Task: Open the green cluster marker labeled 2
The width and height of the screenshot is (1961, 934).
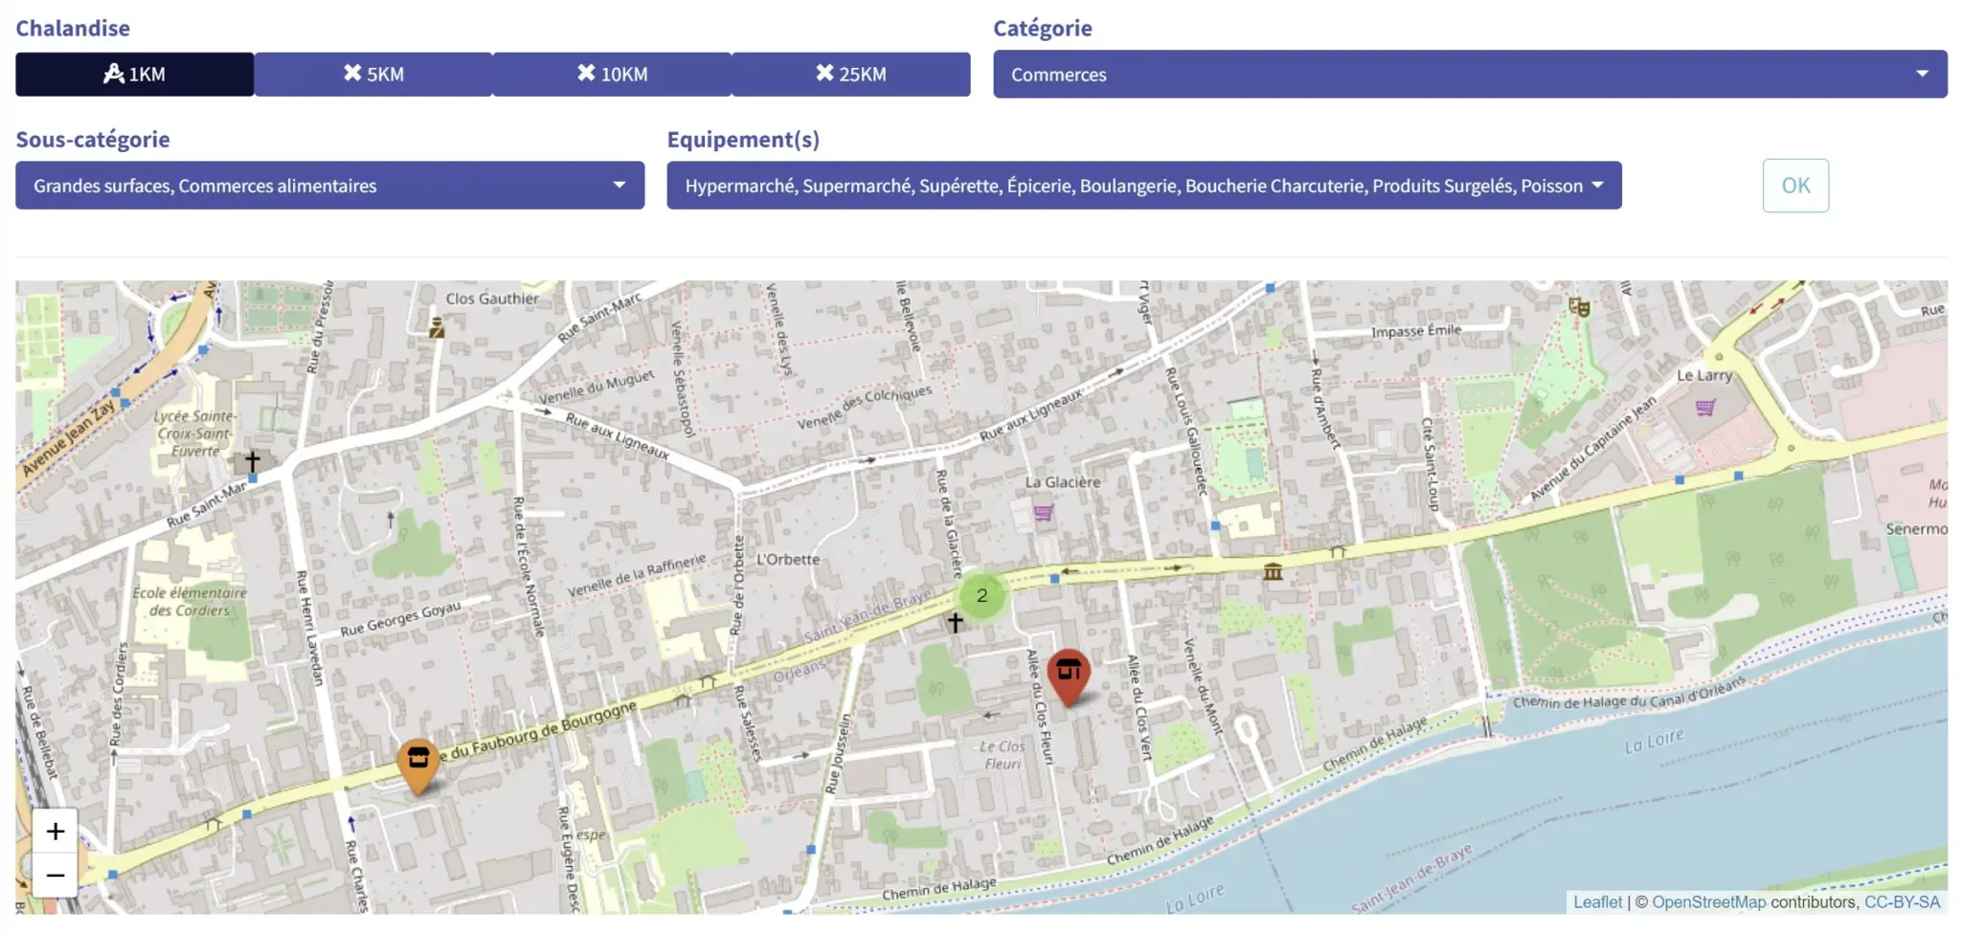Action: 981,595
